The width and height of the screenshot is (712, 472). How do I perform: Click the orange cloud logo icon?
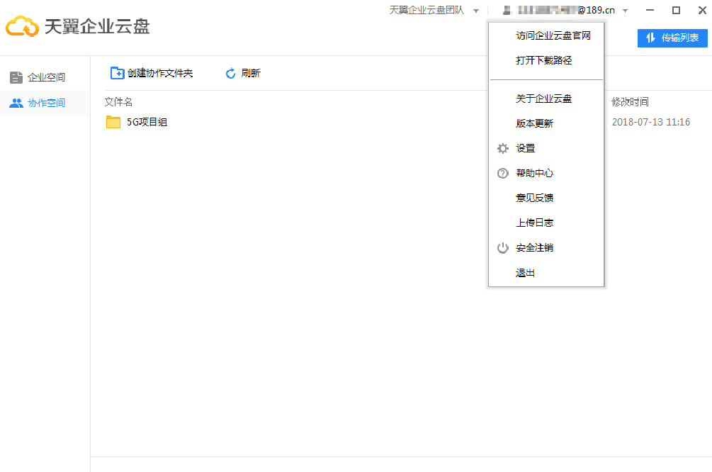22,26
